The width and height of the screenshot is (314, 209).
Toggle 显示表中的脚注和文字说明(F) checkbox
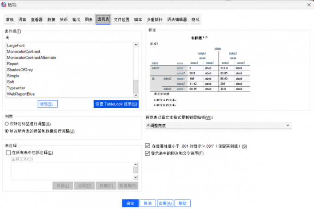147,153
